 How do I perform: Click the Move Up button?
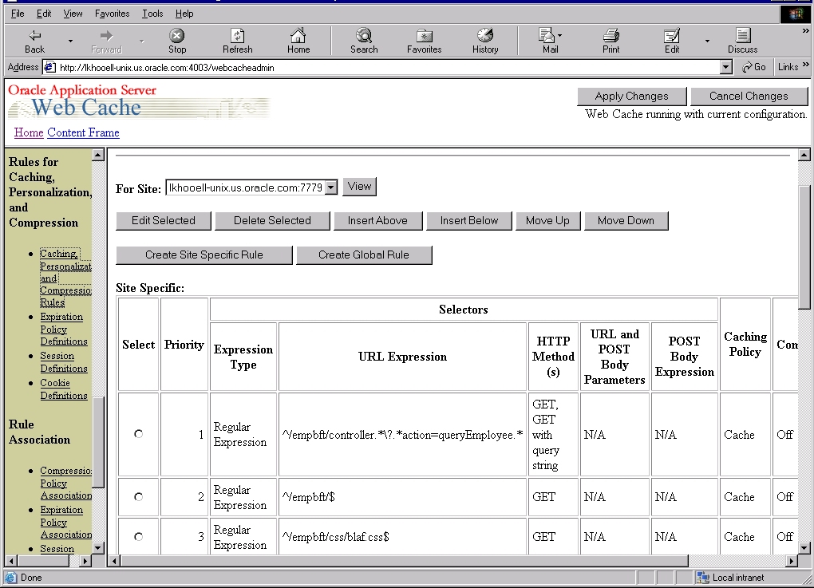click(x=547, y=220)
